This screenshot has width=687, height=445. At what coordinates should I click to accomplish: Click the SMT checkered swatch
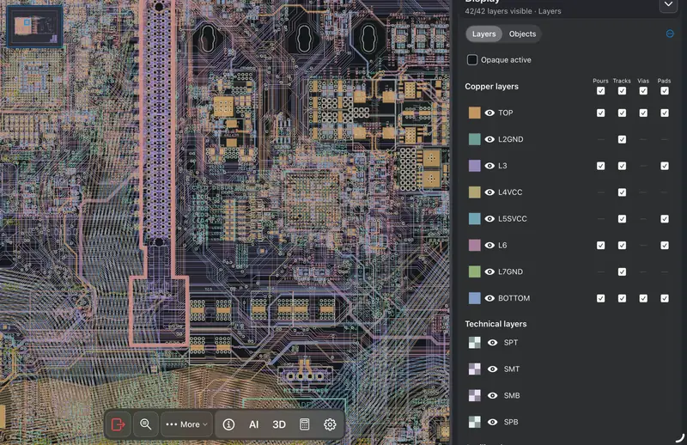click(x=475, y=369)
